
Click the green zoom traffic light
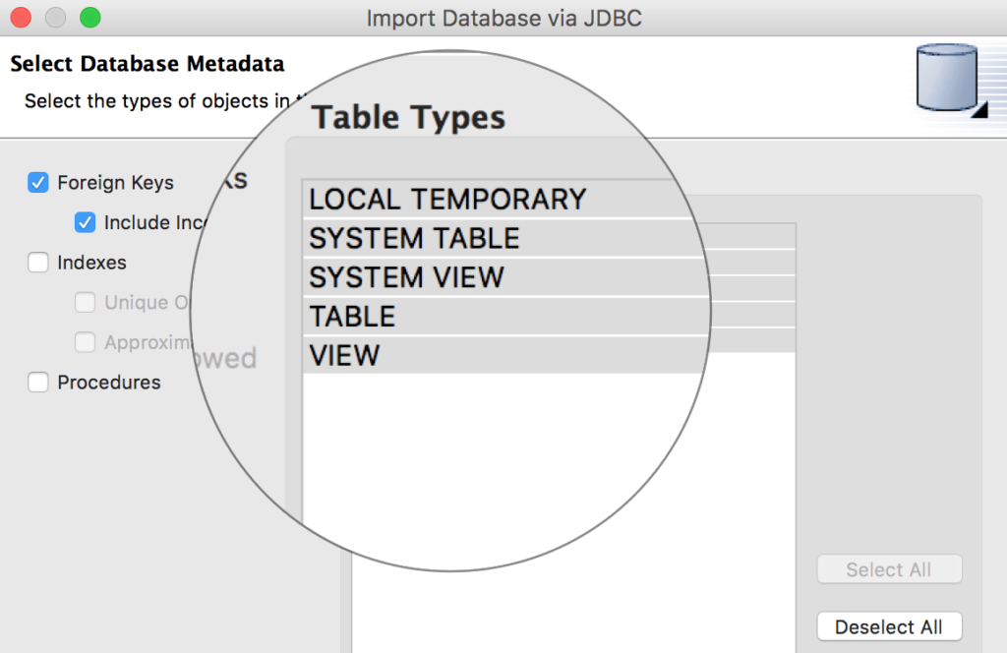[90, 18]
